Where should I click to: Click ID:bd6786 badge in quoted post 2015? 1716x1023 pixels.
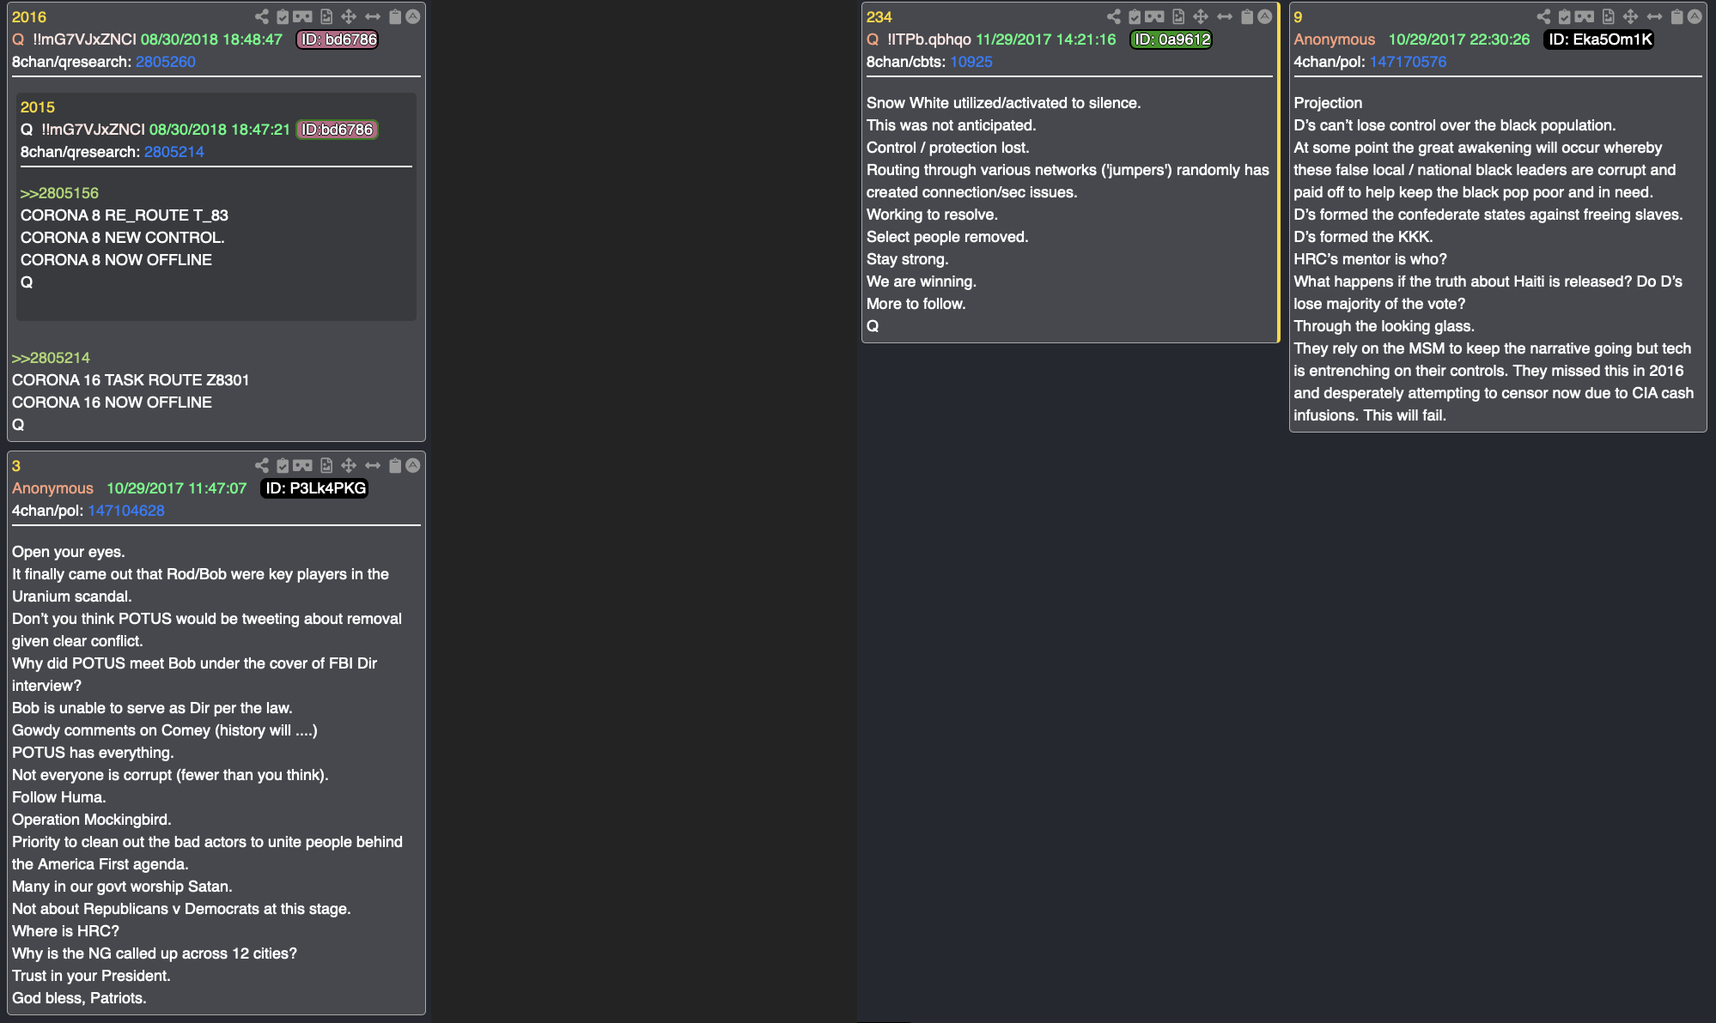pos(338,130)
